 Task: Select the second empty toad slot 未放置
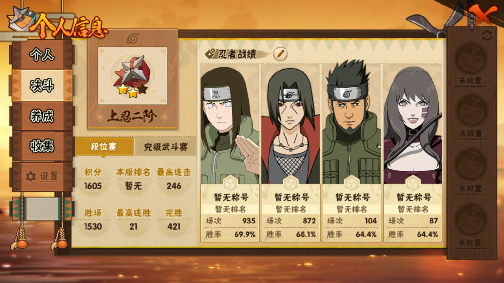(x=470, y=117)
